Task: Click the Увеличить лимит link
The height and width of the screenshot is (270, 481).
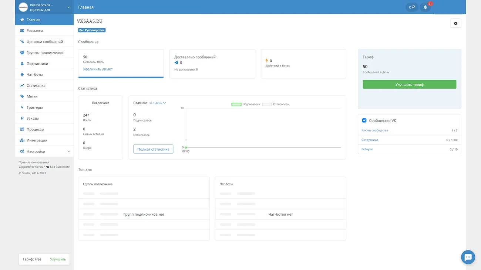Action: tap(98, 69)
